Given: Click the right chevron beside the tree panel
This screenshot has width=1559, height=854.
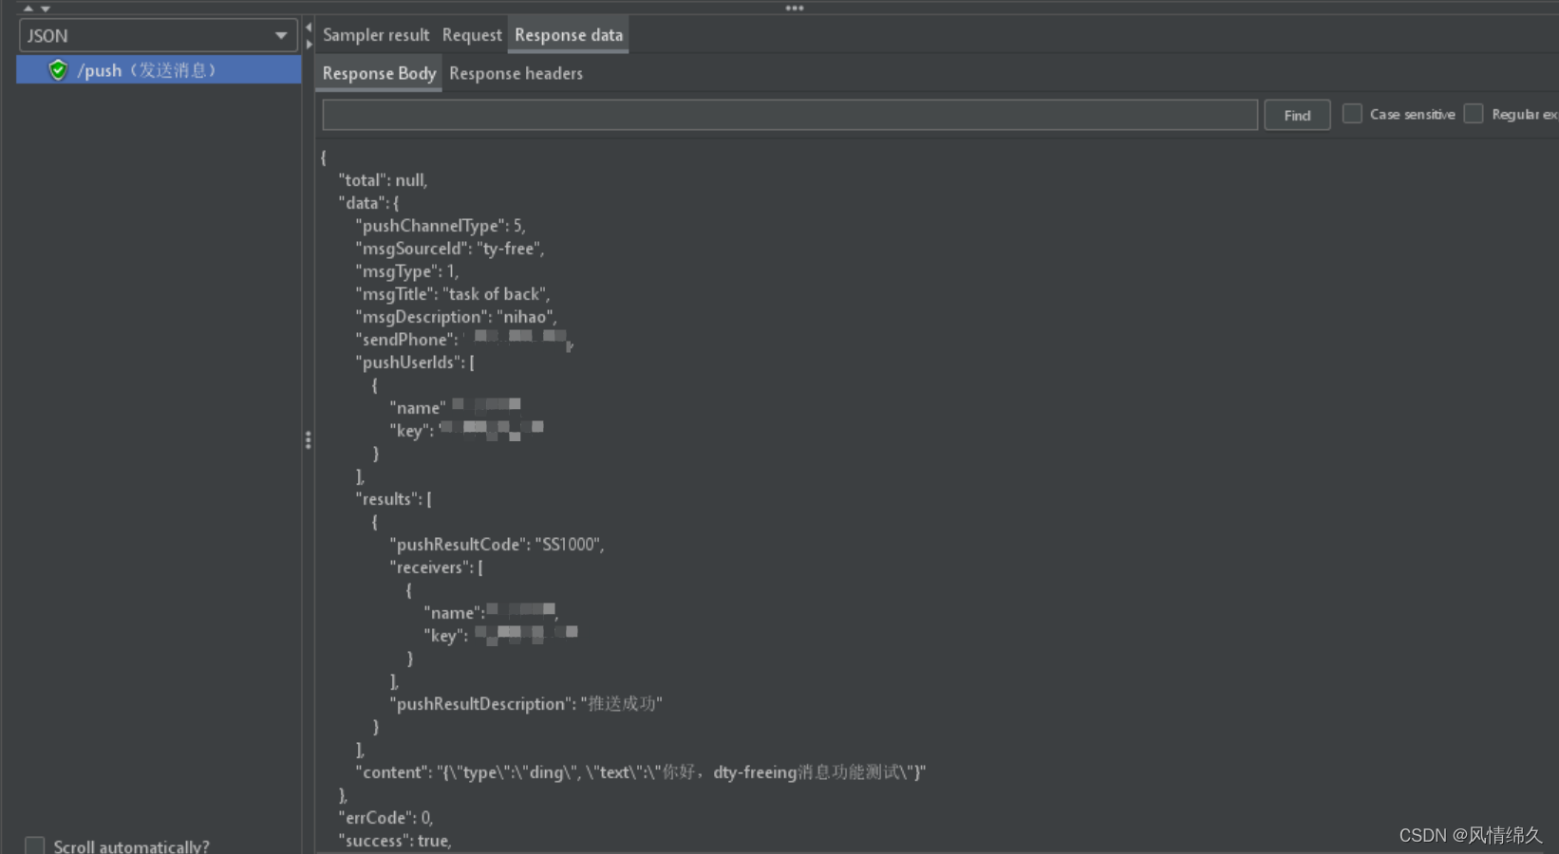Looking at the screenshot, I should coord(308,45).
